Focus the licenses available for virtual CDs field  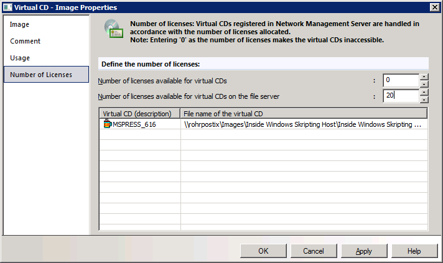pos(401,80)
